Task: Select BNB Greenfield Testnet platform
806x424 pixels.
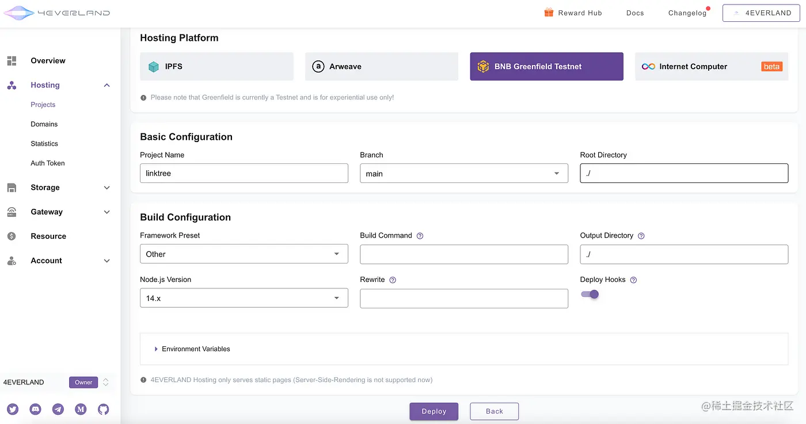Action: click(547, 66)
